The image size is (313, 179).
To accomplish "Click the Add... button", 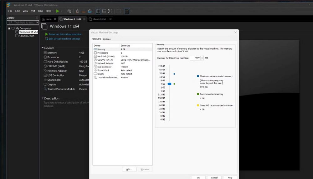I will click(x=129, y=169).
